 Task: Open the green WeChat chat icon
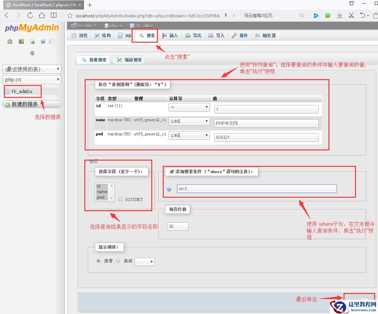click(328, 16)
